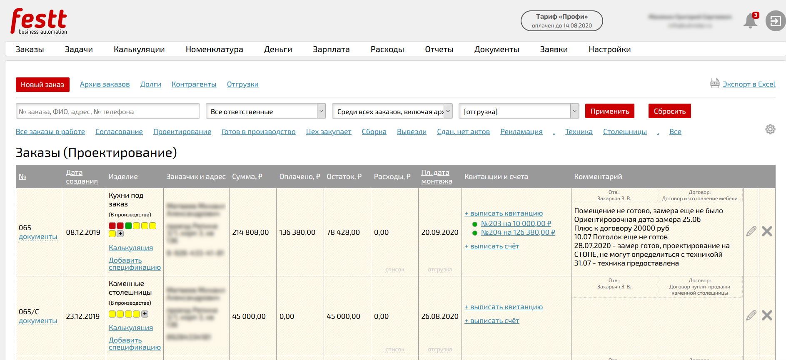This screenshot has width=786, height=360.
Task: Click the 'Тариф «Профи»' badge
Action: point(561,21)
